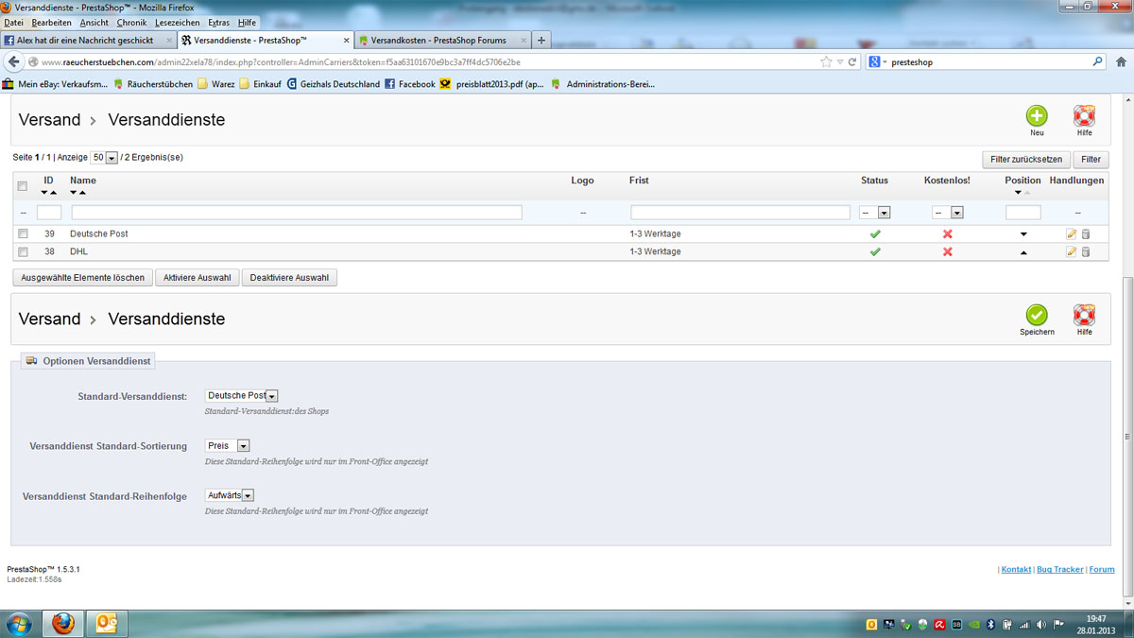Click the ID filter input field

49,213
